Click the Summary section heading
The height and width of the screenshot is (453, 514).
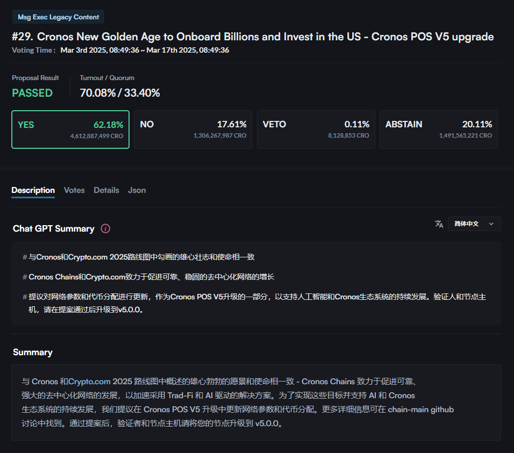[x=33, y=353]
